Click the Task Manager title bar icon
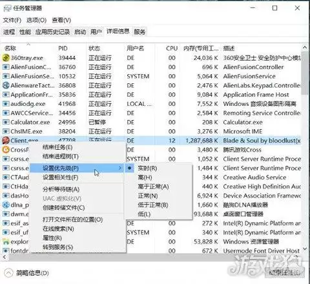 [7, 8]
